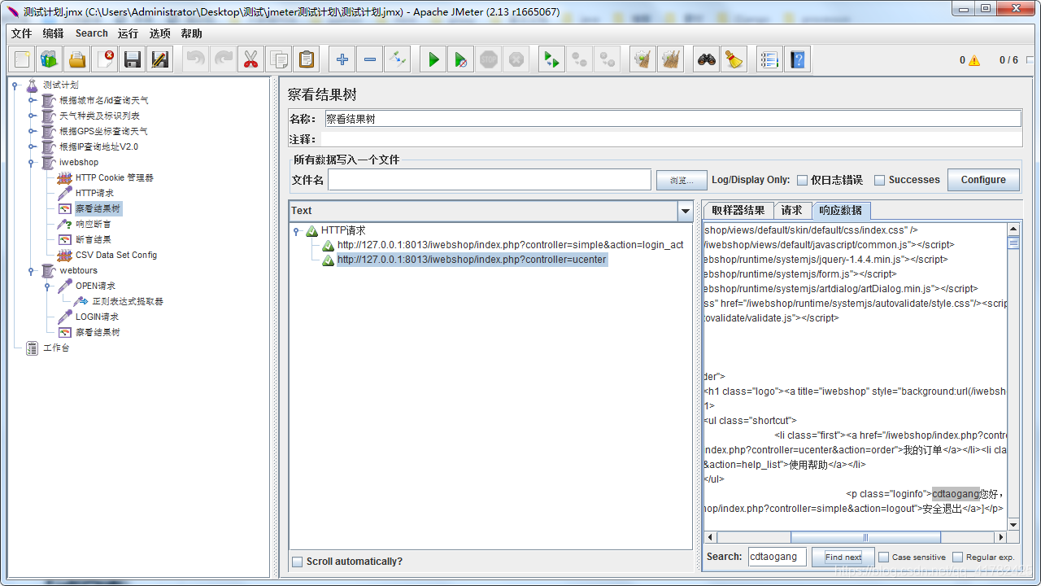The height and width of the screenshot is (586, 1041).
Task: Click the Search text field
Action: pos(777,557)
